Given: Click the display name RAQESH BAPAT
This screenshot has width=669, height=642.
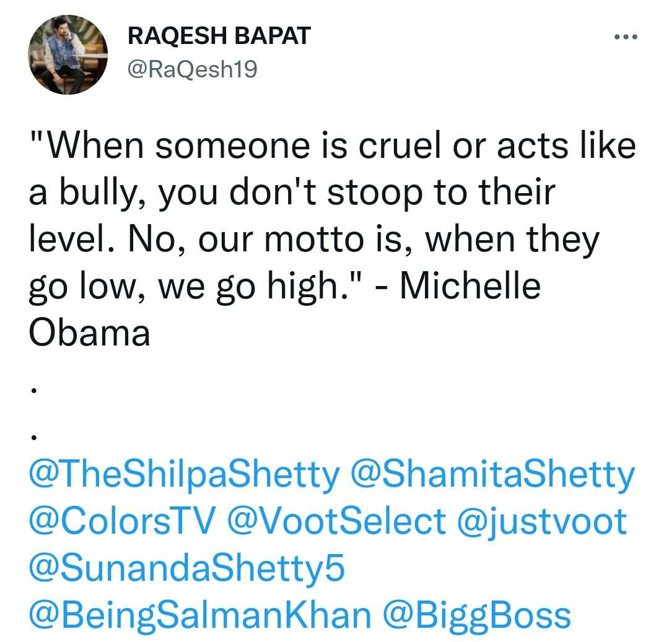Looking at the screenshot, I should point(220,36).
